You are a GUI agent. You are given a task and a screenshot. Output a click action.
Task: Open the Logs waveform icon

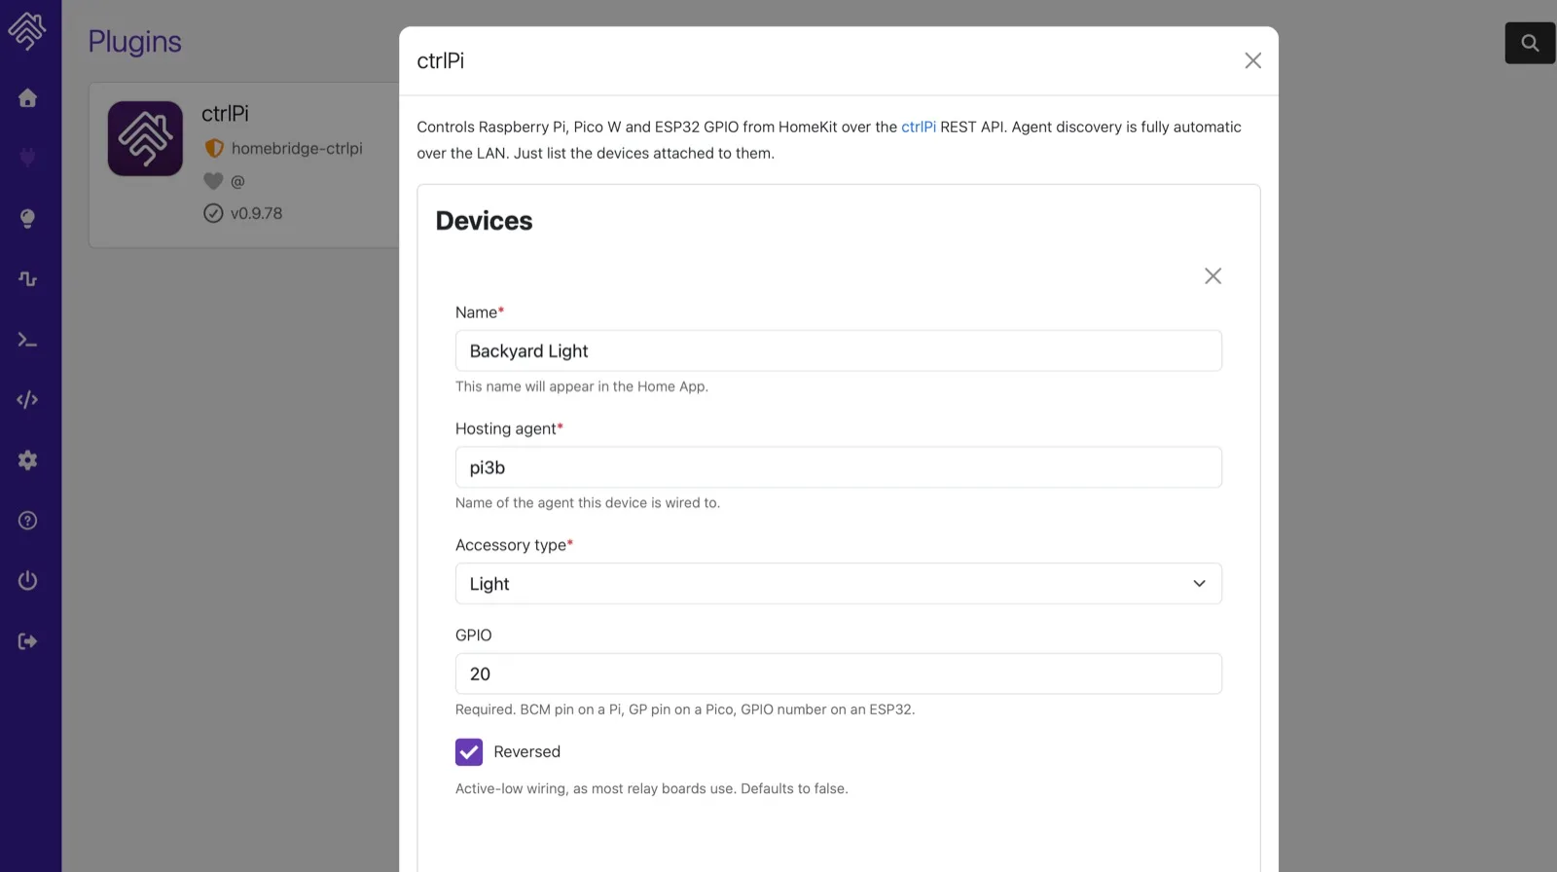click(27, 278)
